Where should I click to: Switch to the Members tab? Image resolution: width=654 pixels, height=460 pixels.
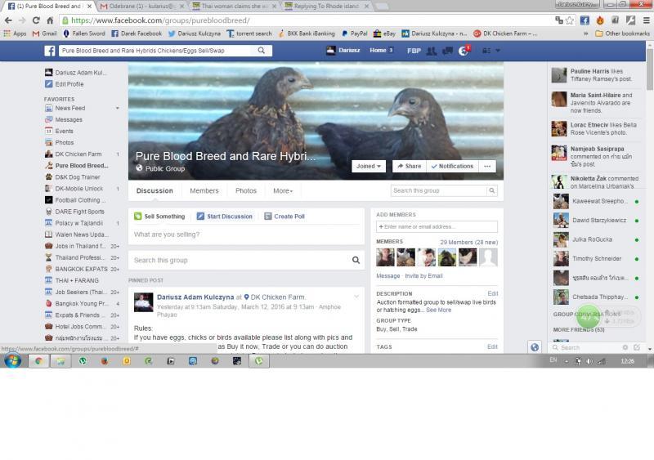pyautogui.click(x=204, y=191)
